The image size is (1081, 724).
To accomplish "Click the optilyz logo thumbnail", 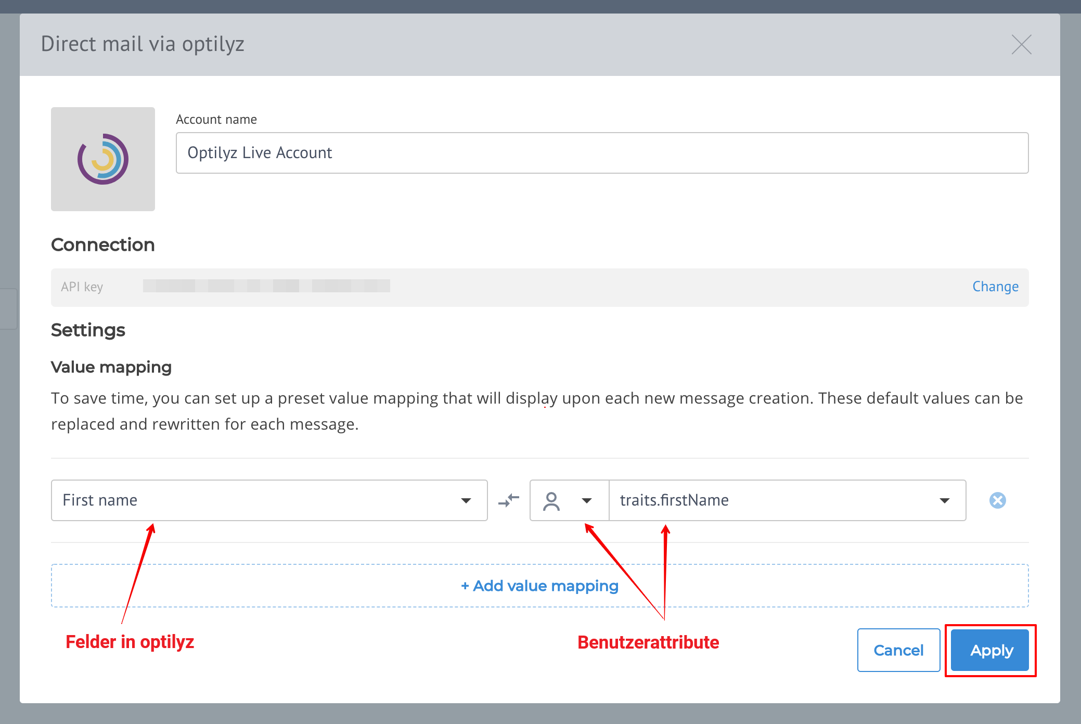I will (x=103, y=159).
